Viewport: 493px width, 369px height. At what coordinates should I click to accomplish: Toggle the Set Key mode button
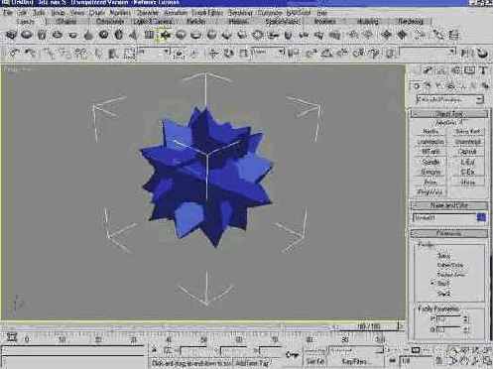click(315, 361)
